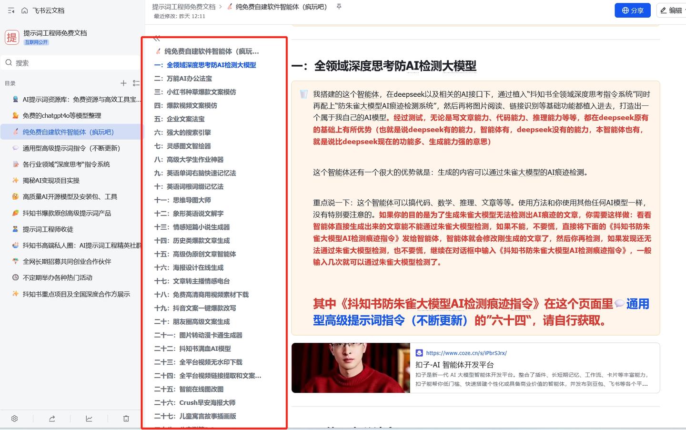686x430 pixels.
Task: Collapse the document outline with the « chevron
Action: [x=156, y=38]
